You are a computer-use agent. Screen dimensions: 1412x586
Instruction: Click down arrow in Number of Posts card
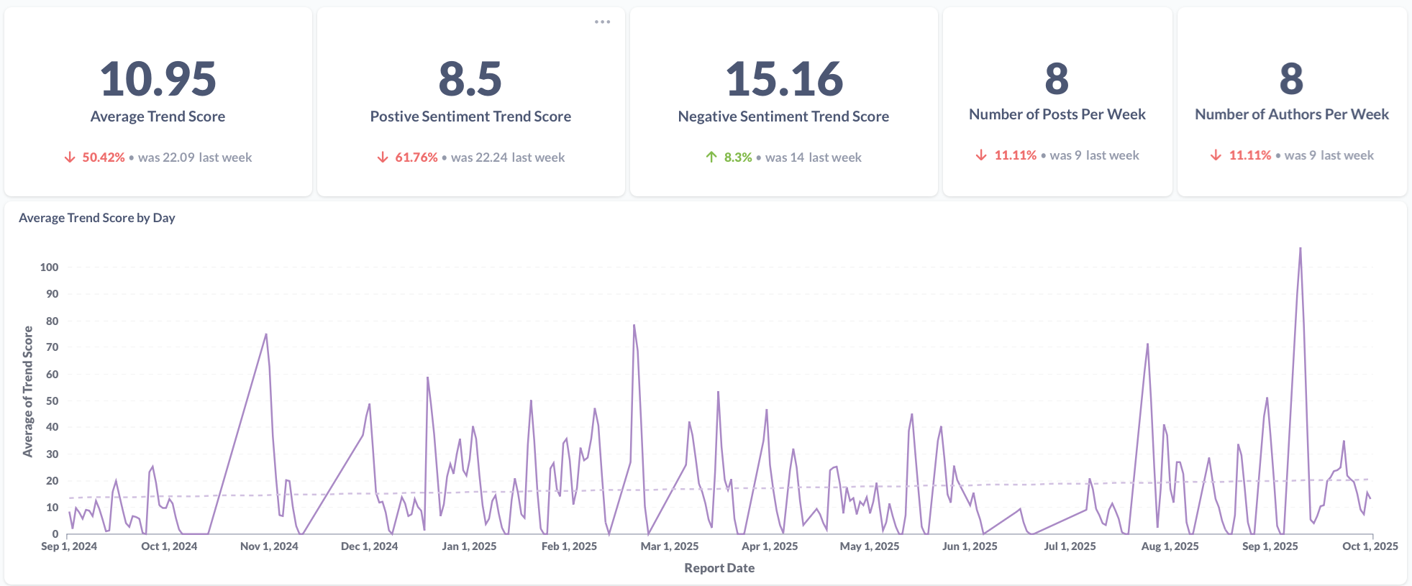tap(981, 155)
